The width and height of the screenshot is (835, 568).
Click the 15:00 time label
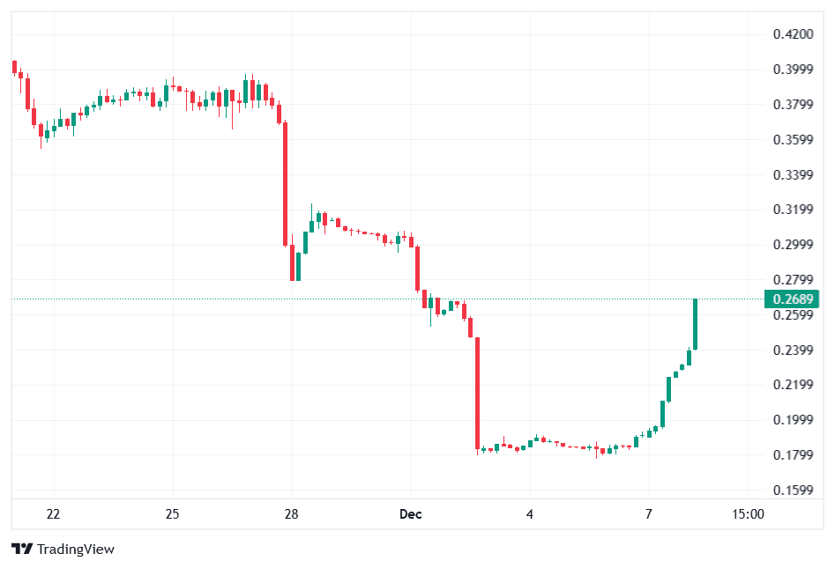[748, 514]
